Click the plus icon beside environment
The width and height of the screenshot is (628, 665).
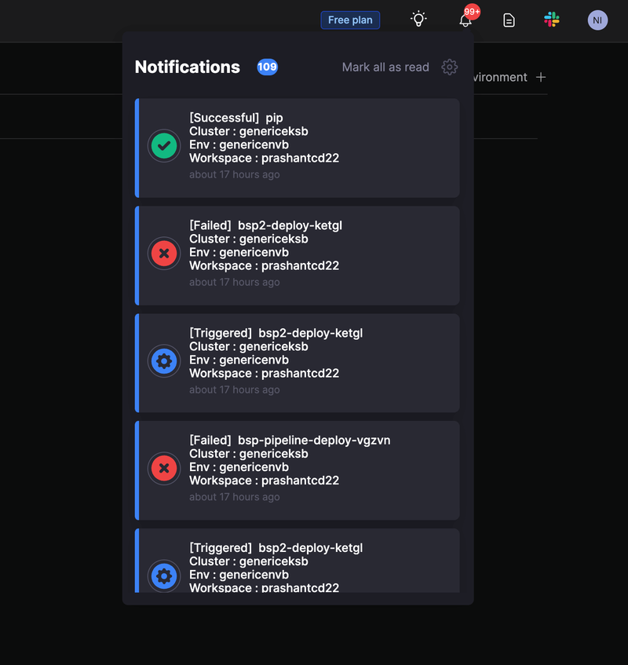coord(540,77)
